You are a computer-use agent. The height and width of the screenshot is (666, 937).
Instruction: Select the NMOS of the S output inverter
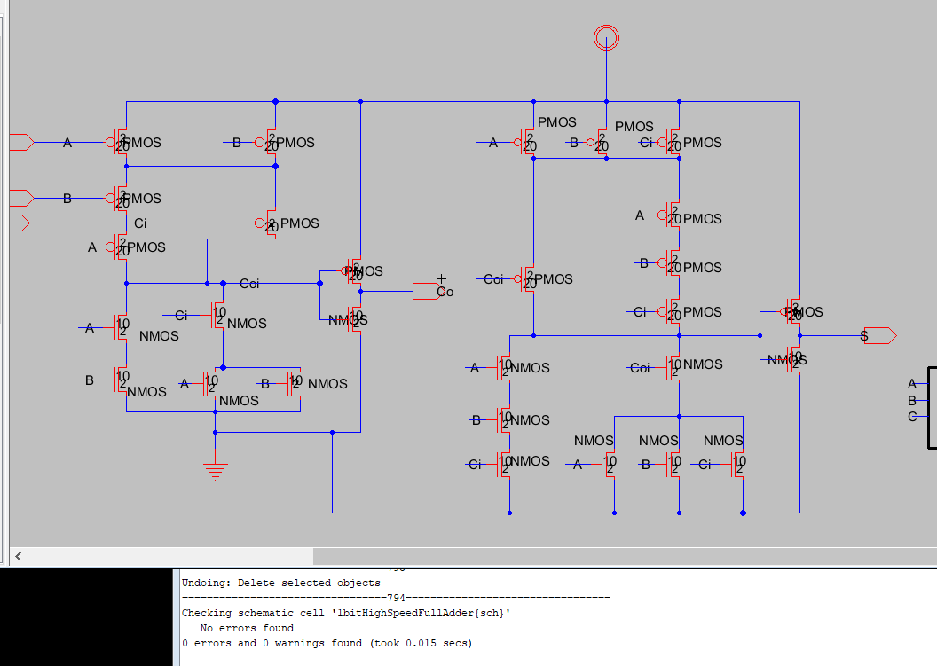[x=796, y=359]
